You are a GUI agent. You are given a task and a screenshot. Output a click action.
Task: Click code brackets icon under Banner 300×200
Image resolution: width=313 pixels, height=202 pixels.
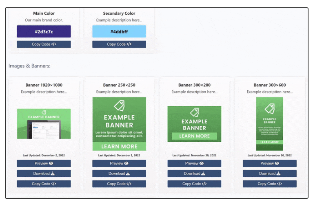tap(204, 184)
